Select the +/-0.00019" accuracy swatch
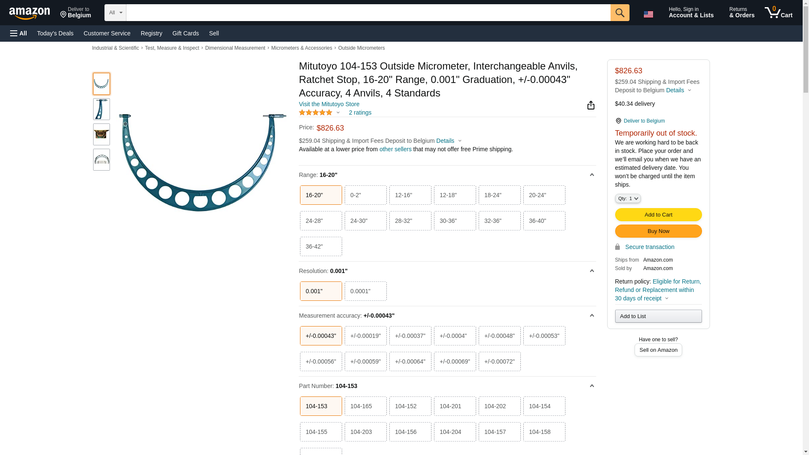 click(x=365, y=336)
